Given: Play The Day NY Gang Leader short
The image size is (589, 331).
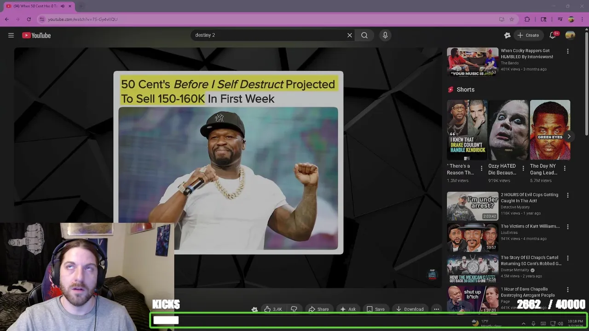Looking at the screenshot, I should tap(550, 130).
